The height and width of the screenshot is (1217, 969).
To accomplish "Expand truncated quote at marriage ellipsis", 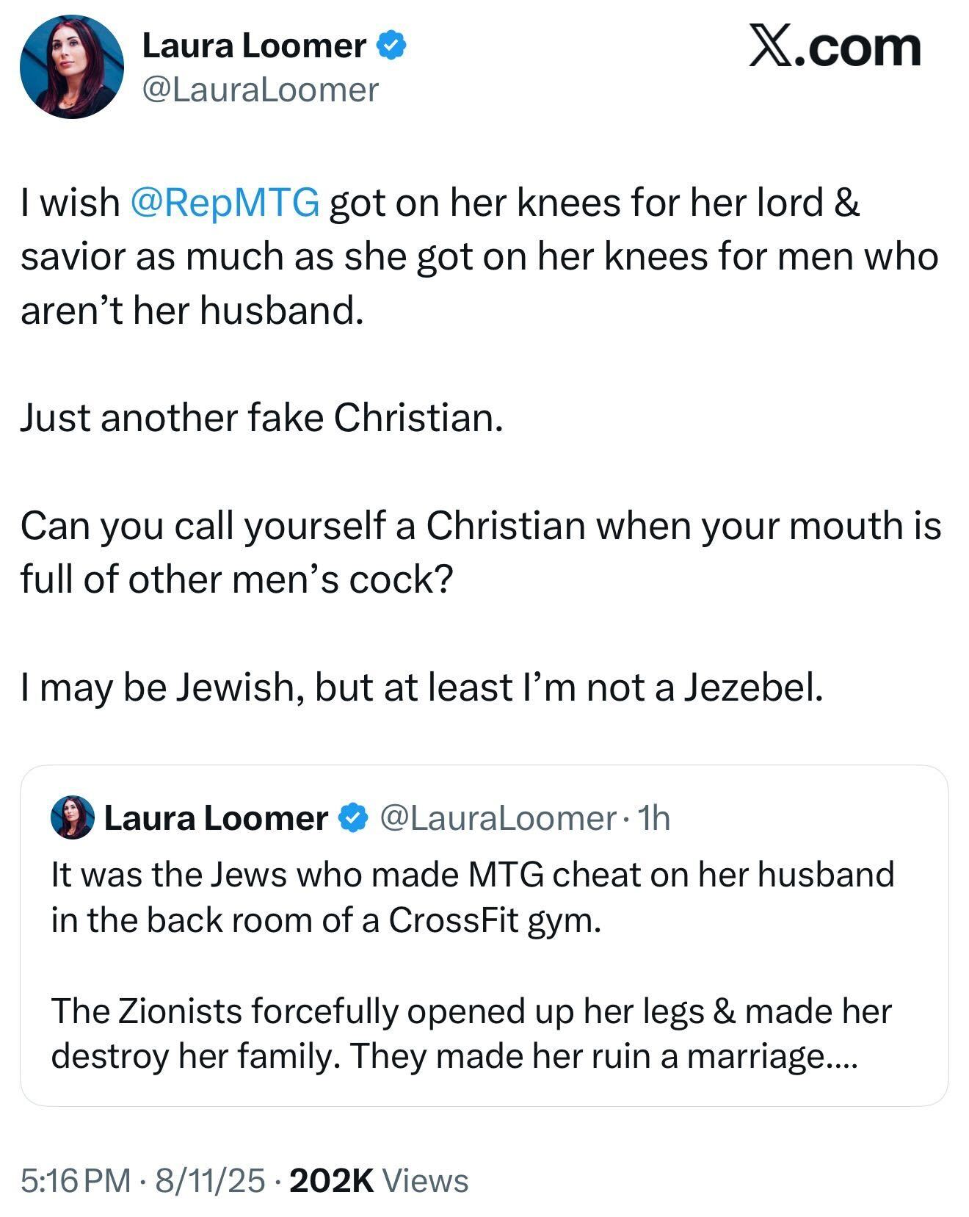I will pos(837,1056).
